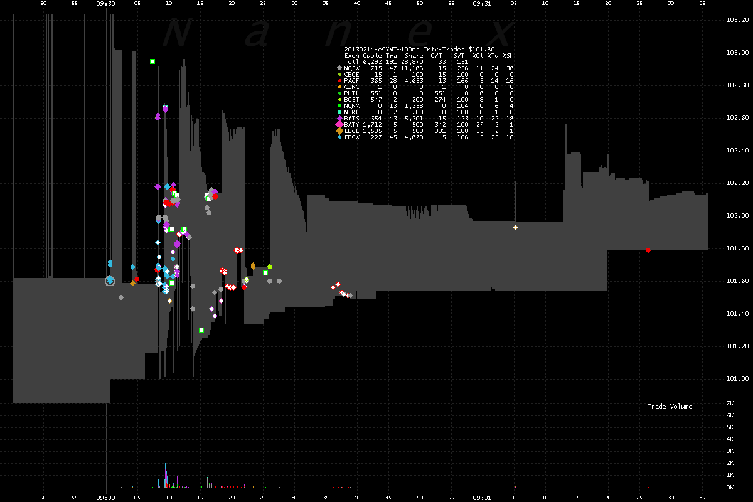Click the 103.00 price axis label
This screenshot has height=502, width=753.
pos(736,53)
